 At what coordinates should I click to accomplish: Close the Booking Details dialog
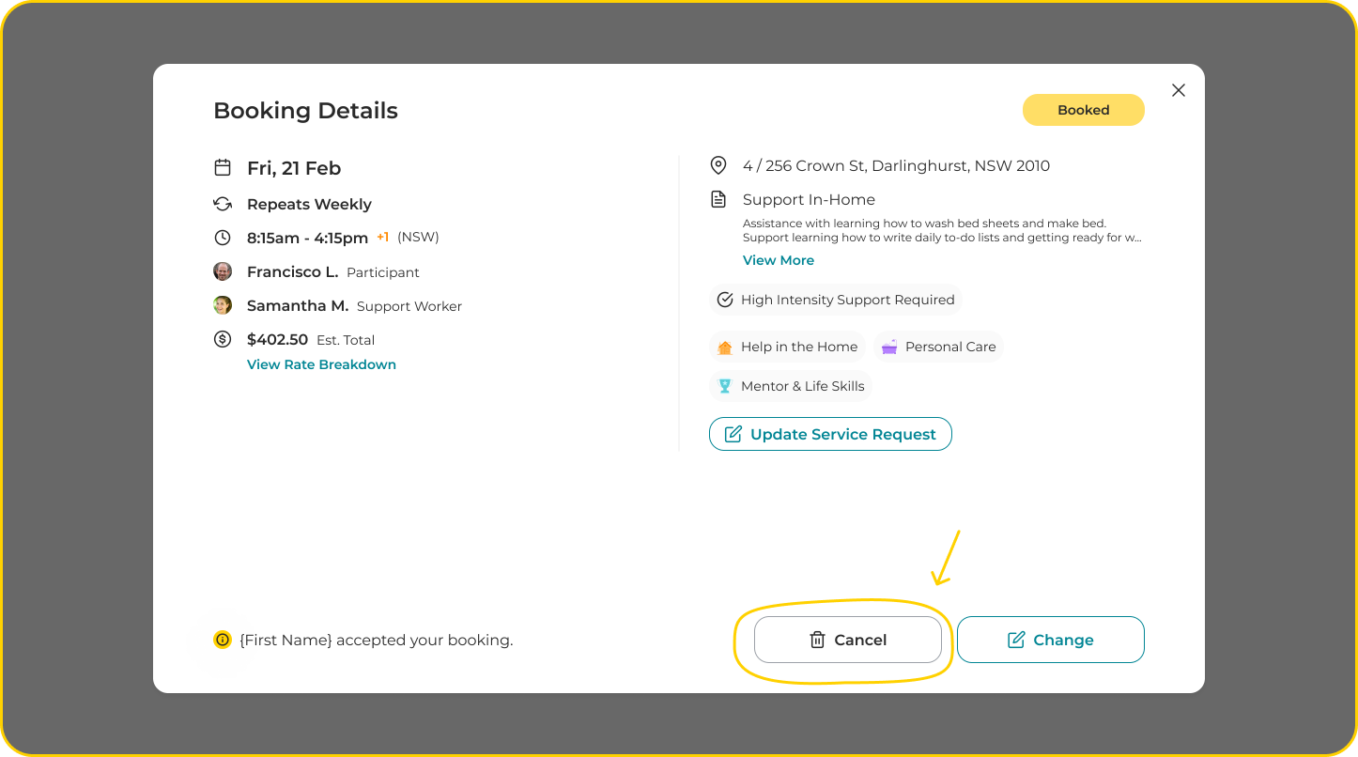(x=1179, y=90)
